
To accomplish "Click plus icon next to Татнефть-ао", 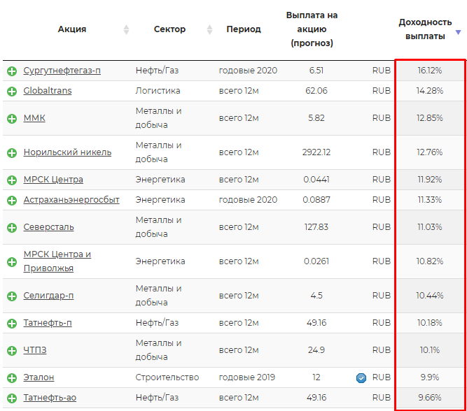I will (x=12, y=398).
